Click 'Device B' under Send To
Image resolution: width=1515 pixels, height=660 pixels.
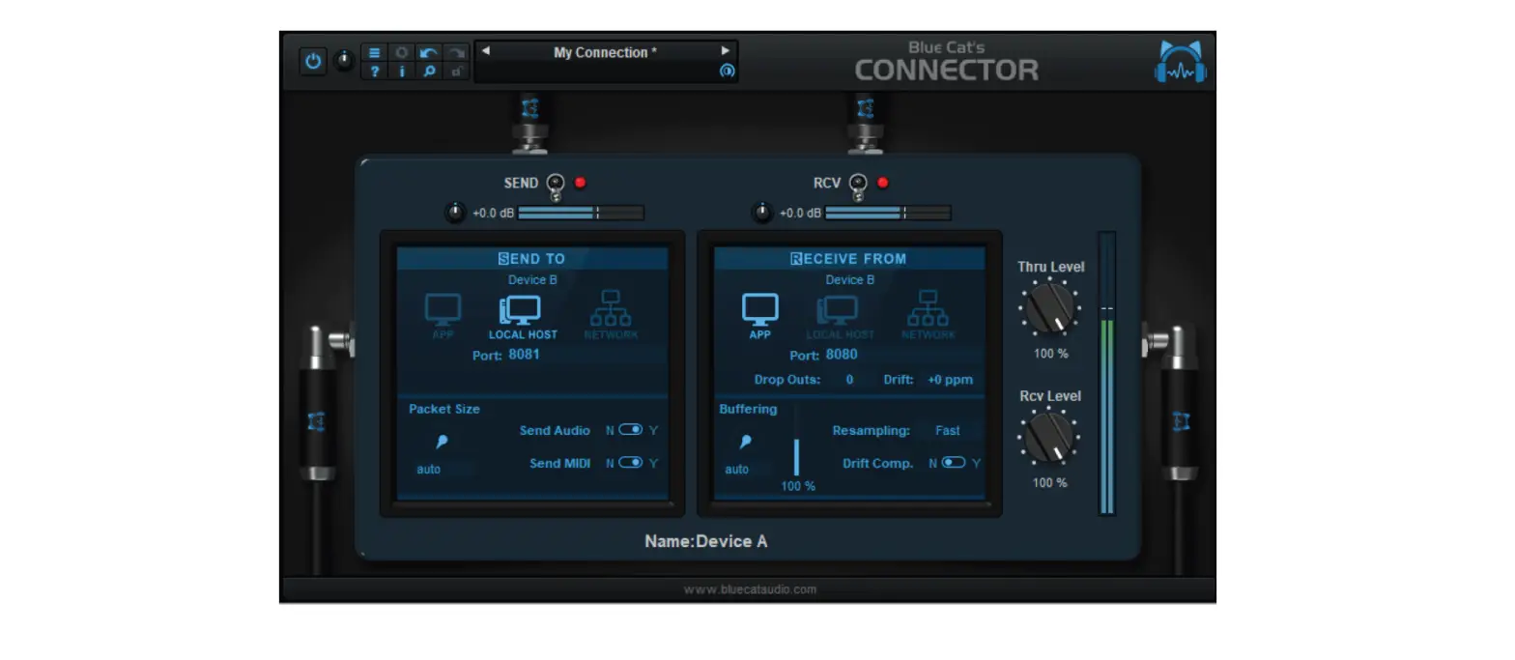pyautogui.click(x=533, y=280)
